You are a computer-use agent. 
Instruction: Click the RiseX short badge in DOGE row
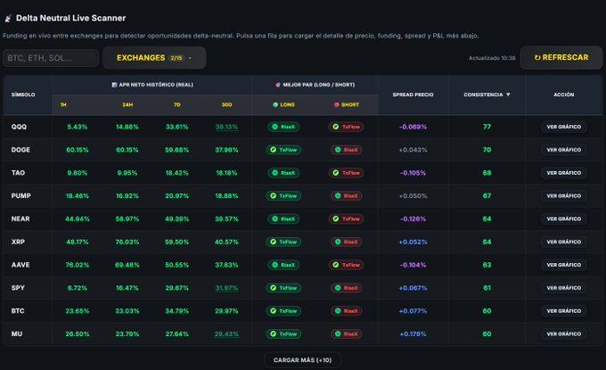[346, 150]
